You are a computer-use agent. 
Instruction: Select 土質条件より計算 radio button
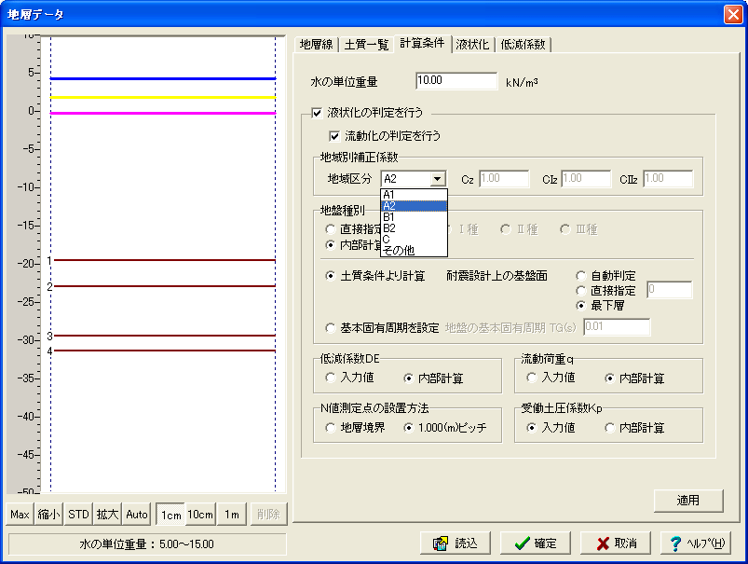tap(330, 276)
